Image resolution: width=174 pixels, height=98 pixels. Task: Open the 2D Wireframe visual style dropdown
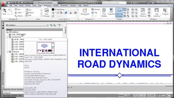(65, 10)
